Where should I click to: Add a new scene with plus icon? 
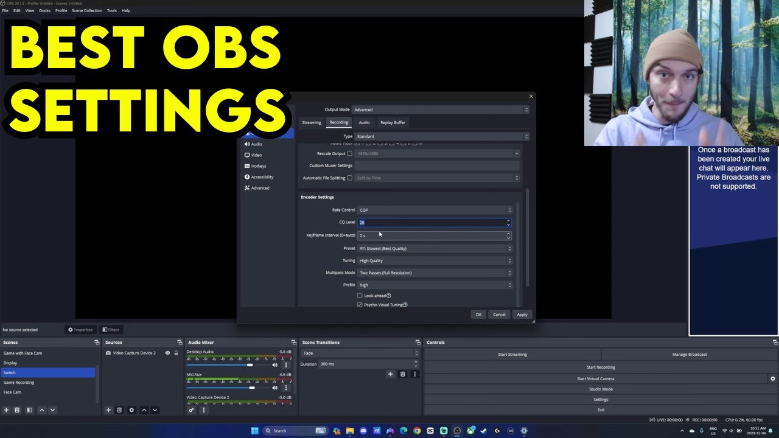click(6, 410)
